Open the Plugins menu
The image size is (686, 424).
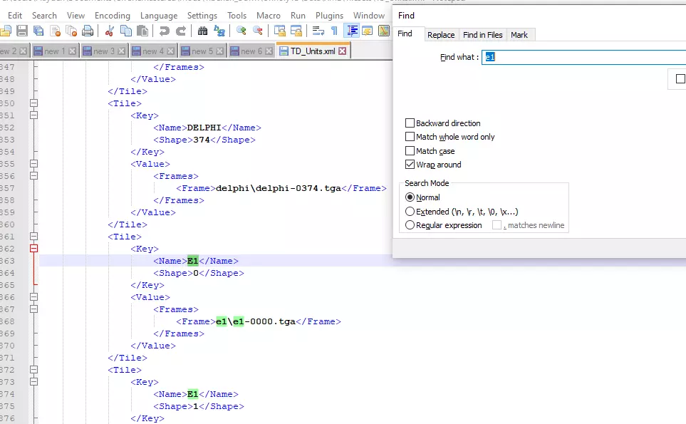click(329, 16)
